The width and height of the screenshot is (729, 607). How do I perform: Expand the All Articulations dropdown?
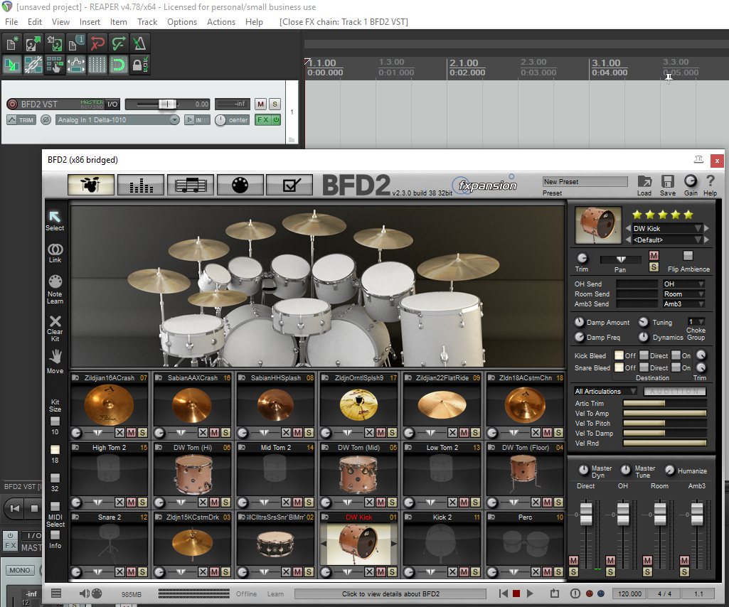[x=605, y=392]
